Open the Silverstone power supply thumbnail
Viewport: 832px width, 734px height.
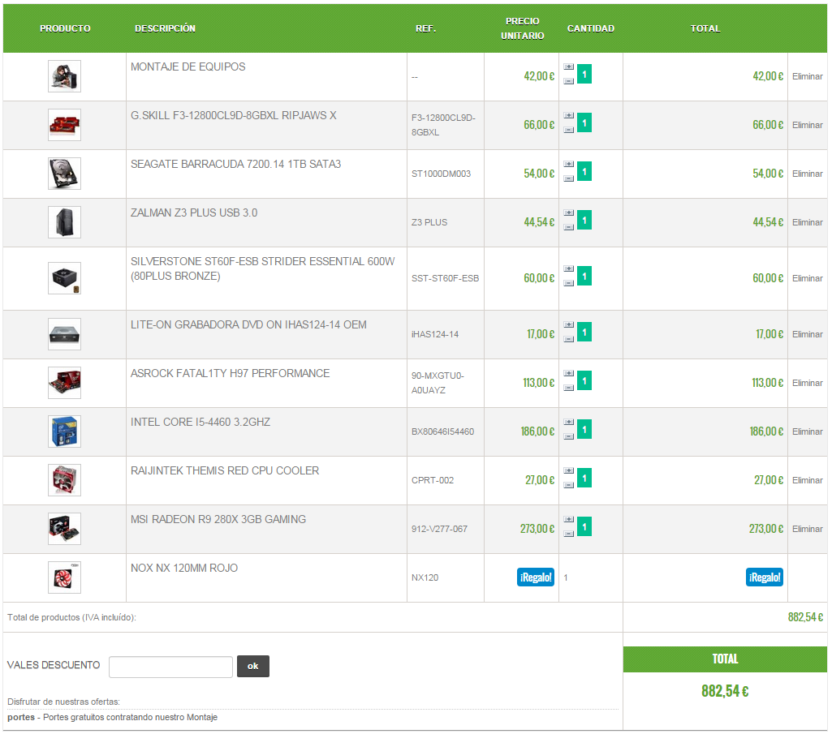64,278
